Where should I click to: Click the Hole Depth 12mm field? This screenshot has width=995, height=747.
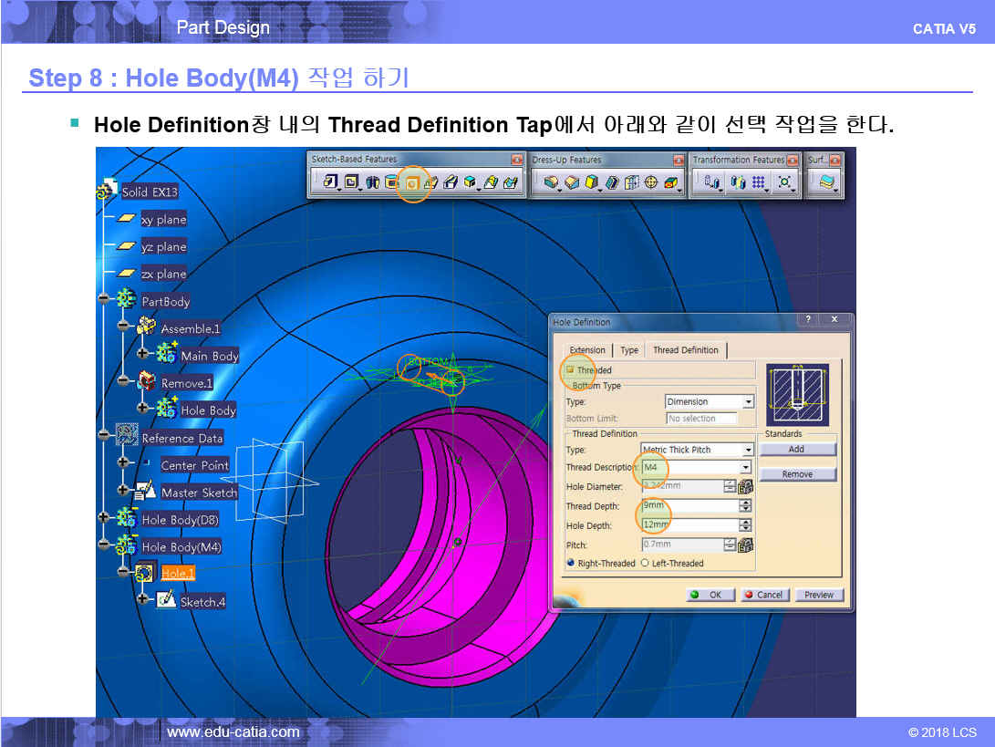coord(689,524)
